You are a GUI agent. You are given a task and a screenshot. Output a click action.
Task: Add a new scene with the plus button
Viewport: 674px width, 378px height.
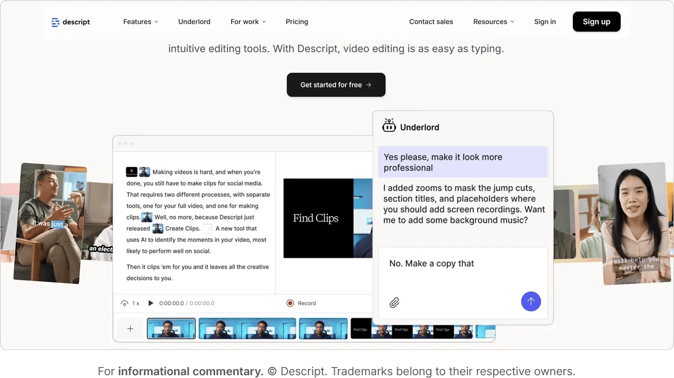click(130, 328)
